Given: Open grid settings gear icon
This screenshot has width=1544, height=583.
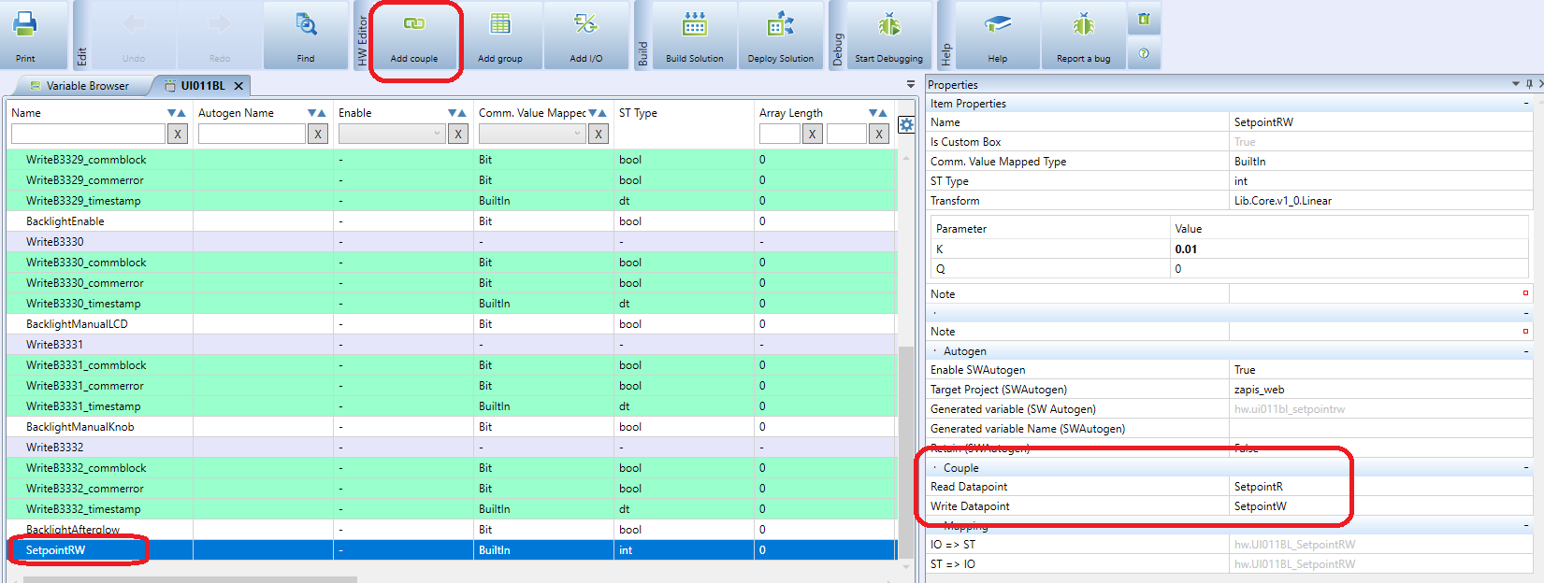Looking at the screenshot, I should tap(906, 124).
